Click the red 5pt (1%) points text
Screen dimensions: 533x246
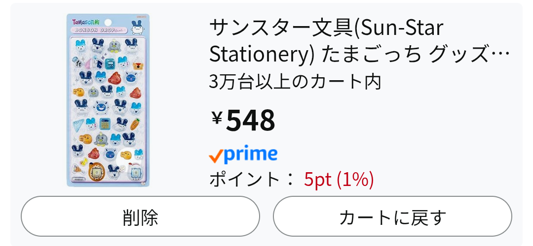point(339,180)
